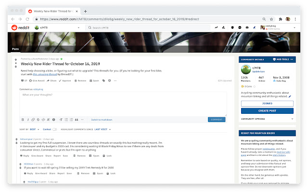
Task: Upvote Isitsunnyout's comment
Action: [x=16, y=139]
